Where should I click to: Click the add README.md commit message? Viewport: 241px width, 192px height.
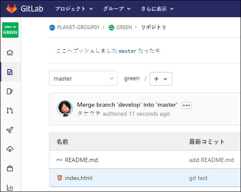click(x=211, y=160)
